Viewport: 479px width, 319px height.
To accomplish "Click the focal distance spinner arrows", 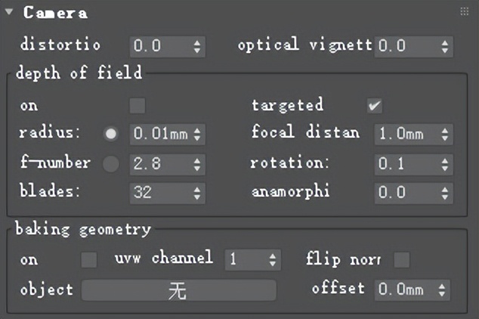I will [445, 135].
